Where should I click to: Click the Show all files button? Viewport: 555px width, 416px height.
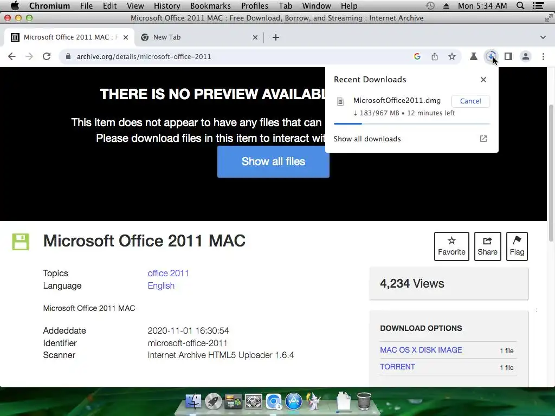(x=273, y=161)
